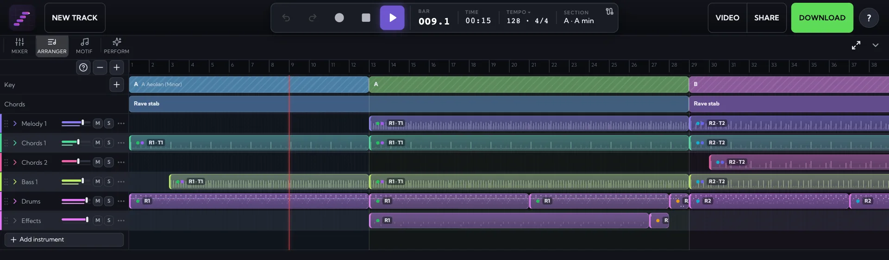This screenshot has width=889, height=260.
Task: Zoom in the timeline with plus
Action: pyautogui.click(x=117, y=68)
